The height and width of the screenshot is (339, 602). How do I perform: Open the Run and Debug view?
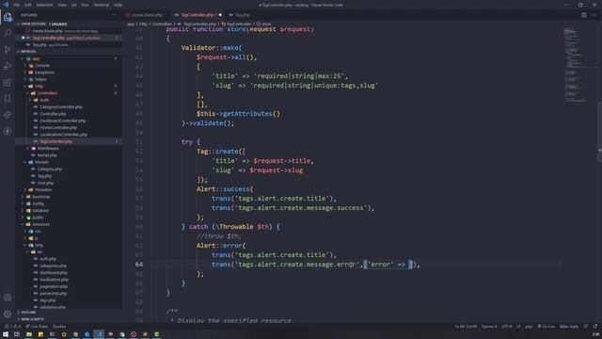[x=8, y=66]
